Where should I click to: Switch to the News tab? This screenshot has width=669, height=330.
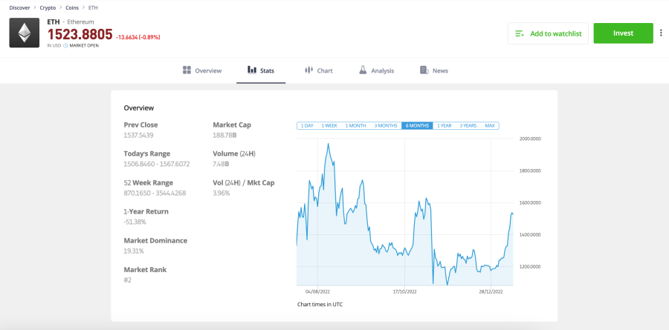pos(434,70)
